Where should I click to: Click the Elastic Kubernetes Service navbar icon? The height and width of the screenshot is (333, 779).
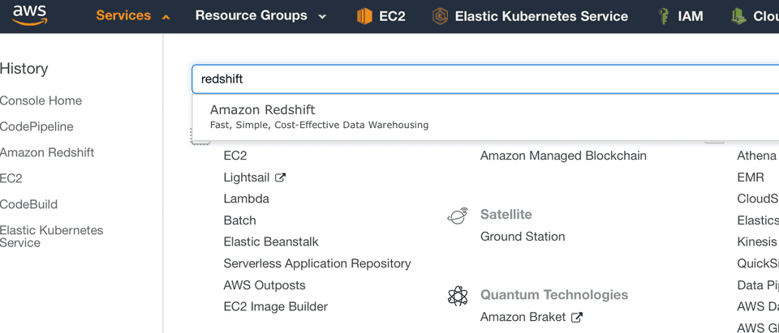[x=440, y=16]
